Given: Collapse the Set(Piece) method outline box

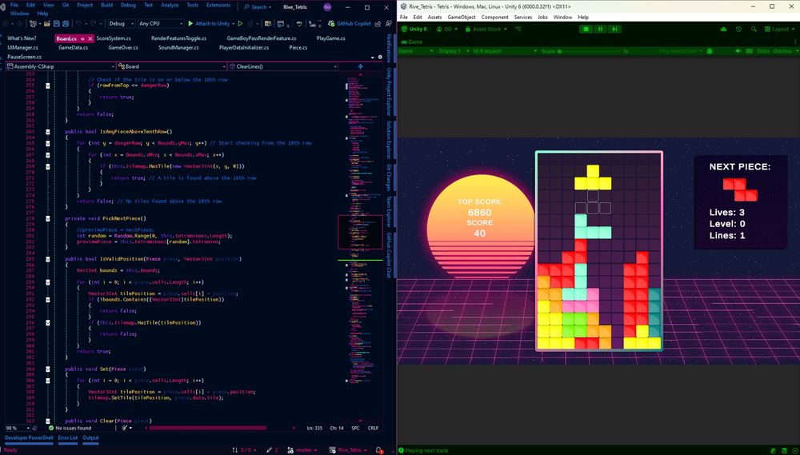Looking at the screenshot, I should click(48, 369).
